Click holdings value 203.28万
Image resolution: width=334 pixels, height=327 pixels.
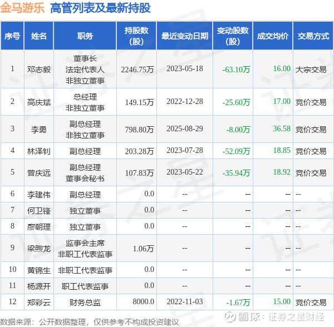tap(139, 151)
